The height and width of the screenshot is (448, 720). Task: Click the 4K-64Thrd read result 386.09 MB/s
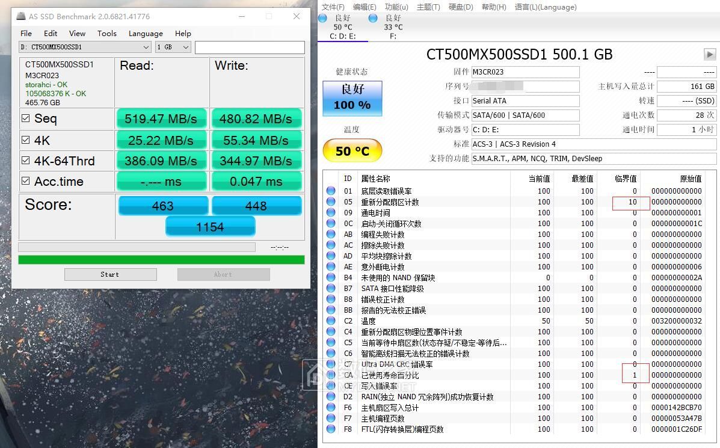[161, 161]
